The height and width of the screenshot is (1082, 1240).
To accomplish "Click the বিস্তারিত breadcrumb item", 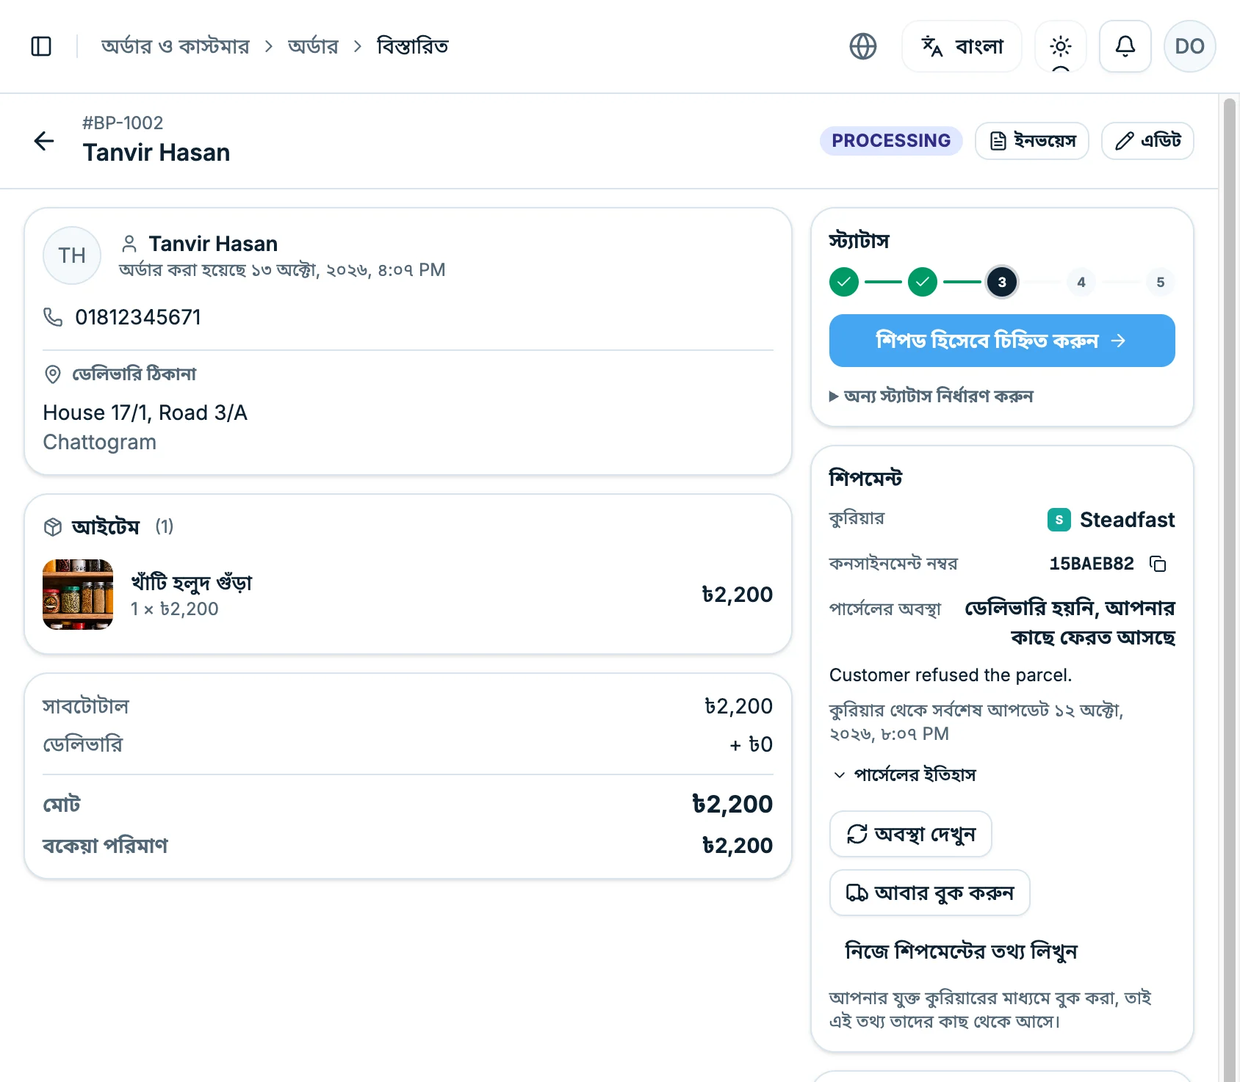I will pyautogui.click(x=413, y=46).
